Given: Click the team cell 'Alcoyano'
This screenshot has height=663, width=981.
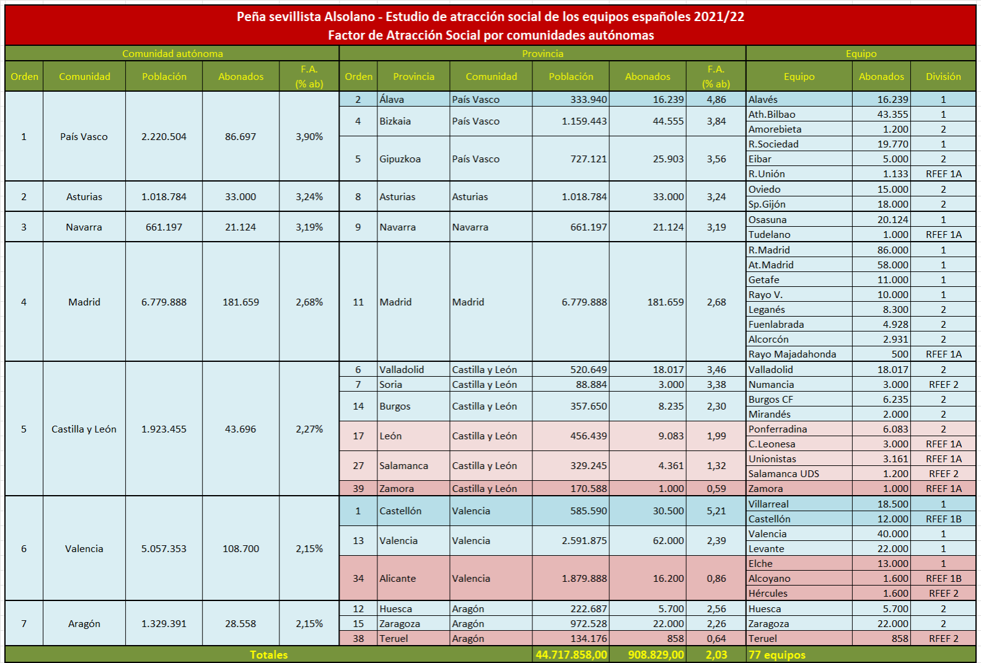Looking at the screenshot, I should (x=799, y=578).
